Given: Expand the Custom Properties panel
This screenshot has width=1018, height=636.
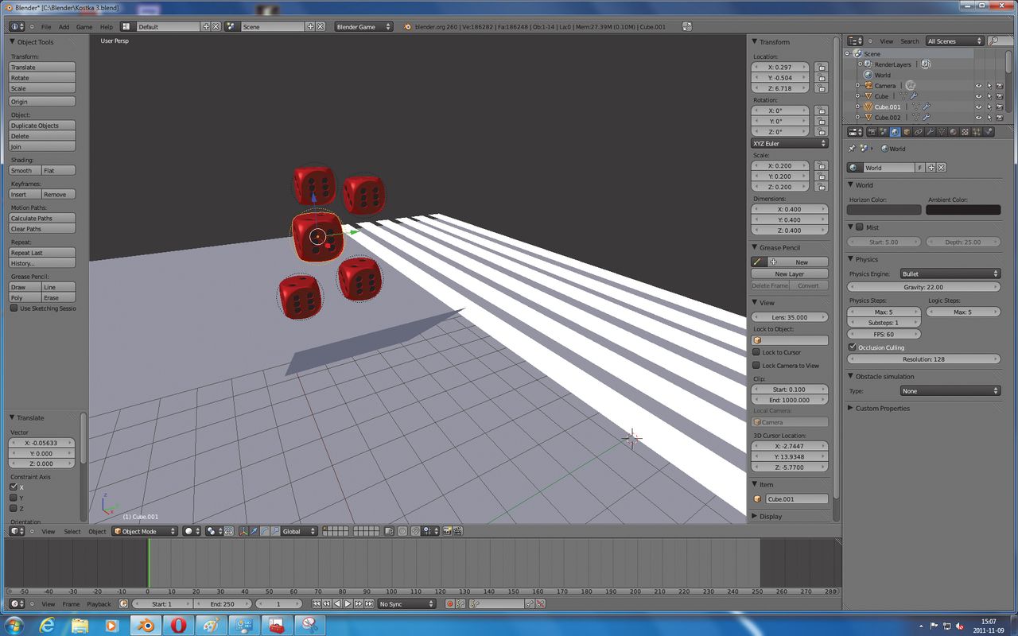Looking at the screenshot, I should [881, 409].
